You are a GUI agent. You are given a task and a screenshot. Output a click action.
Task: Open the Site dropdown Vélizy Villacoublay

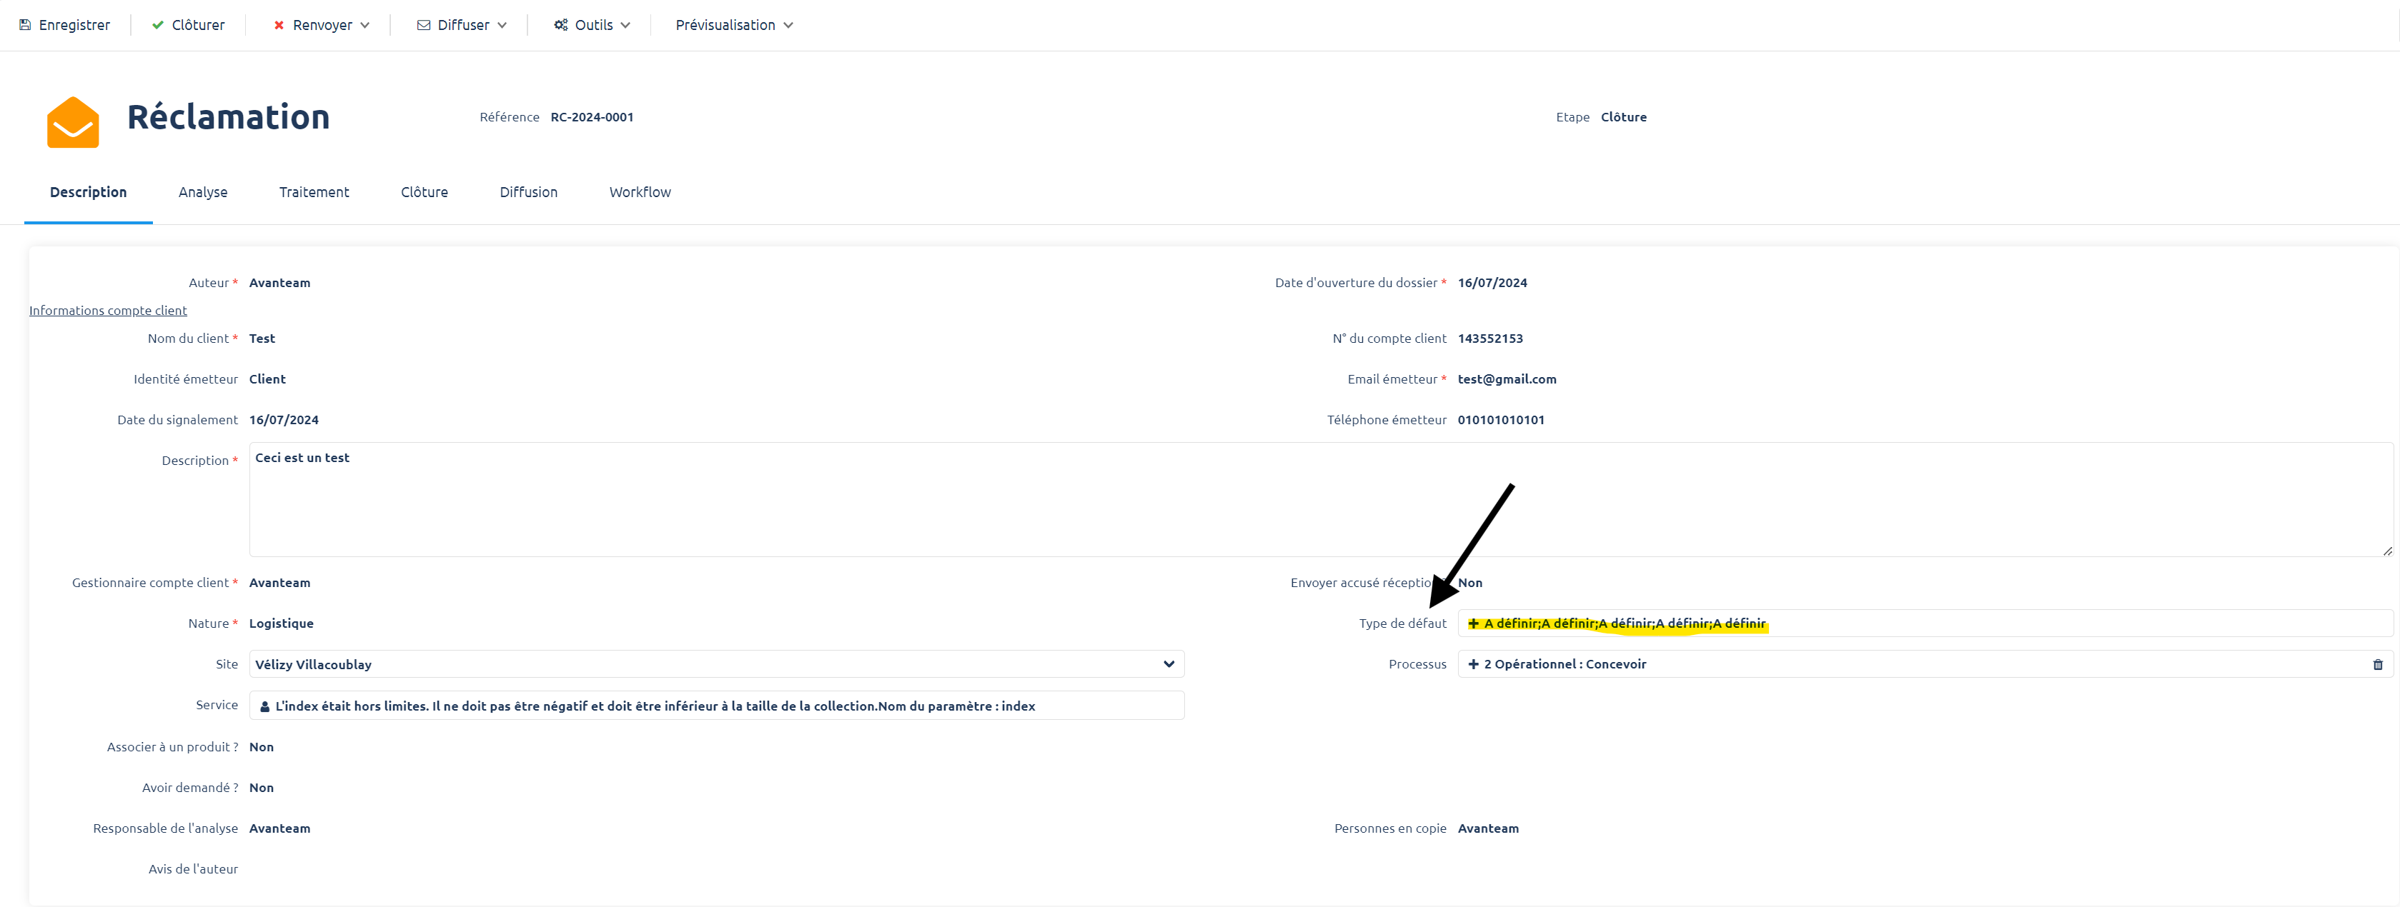[x=715, y=665]
